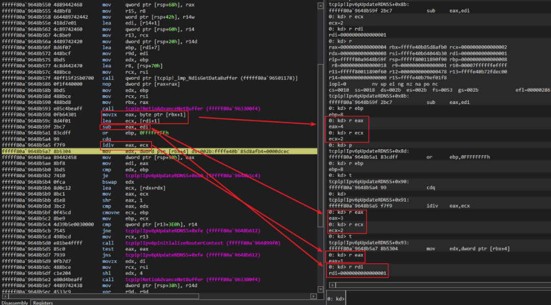Click the cs=0010 segment registers line
The width and height of the screenshot is (551, 305).
coord(439,90)
